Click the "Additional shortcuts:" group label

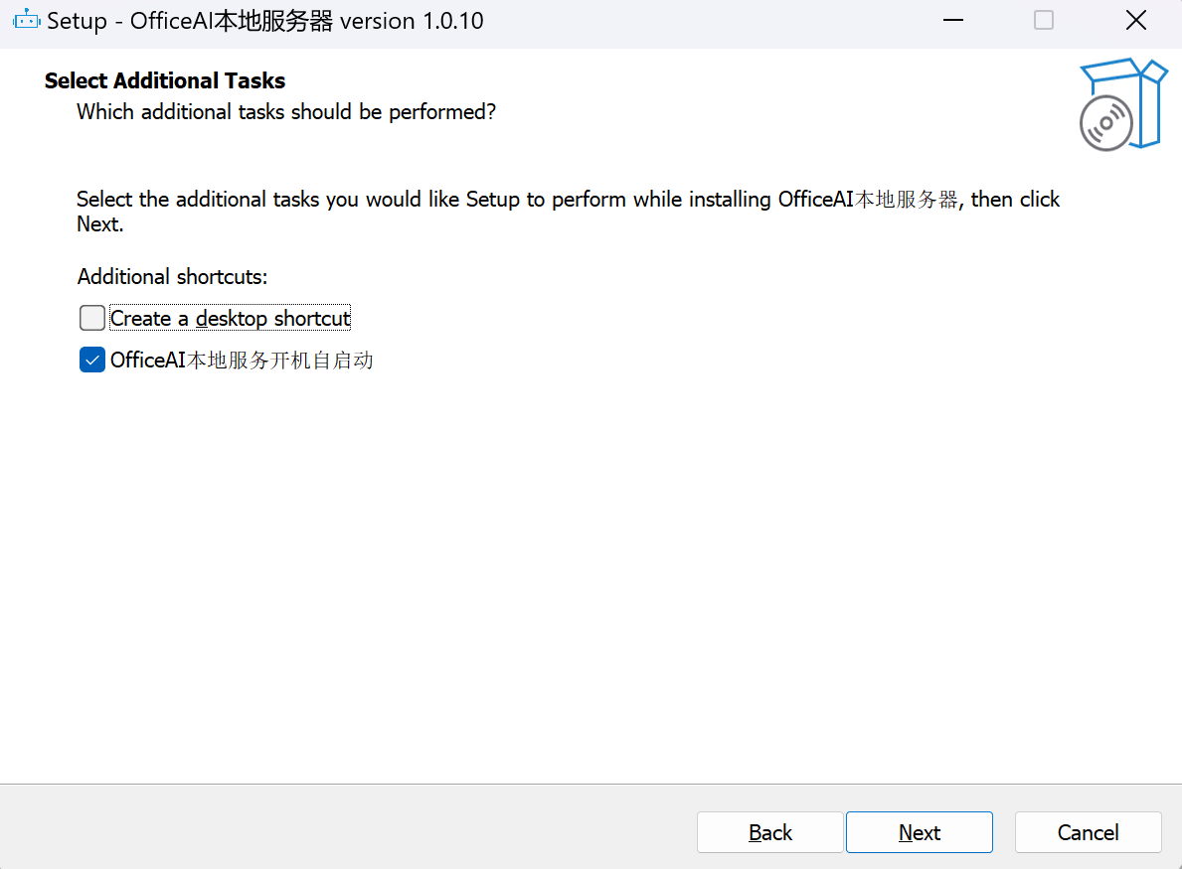point(173,276)
